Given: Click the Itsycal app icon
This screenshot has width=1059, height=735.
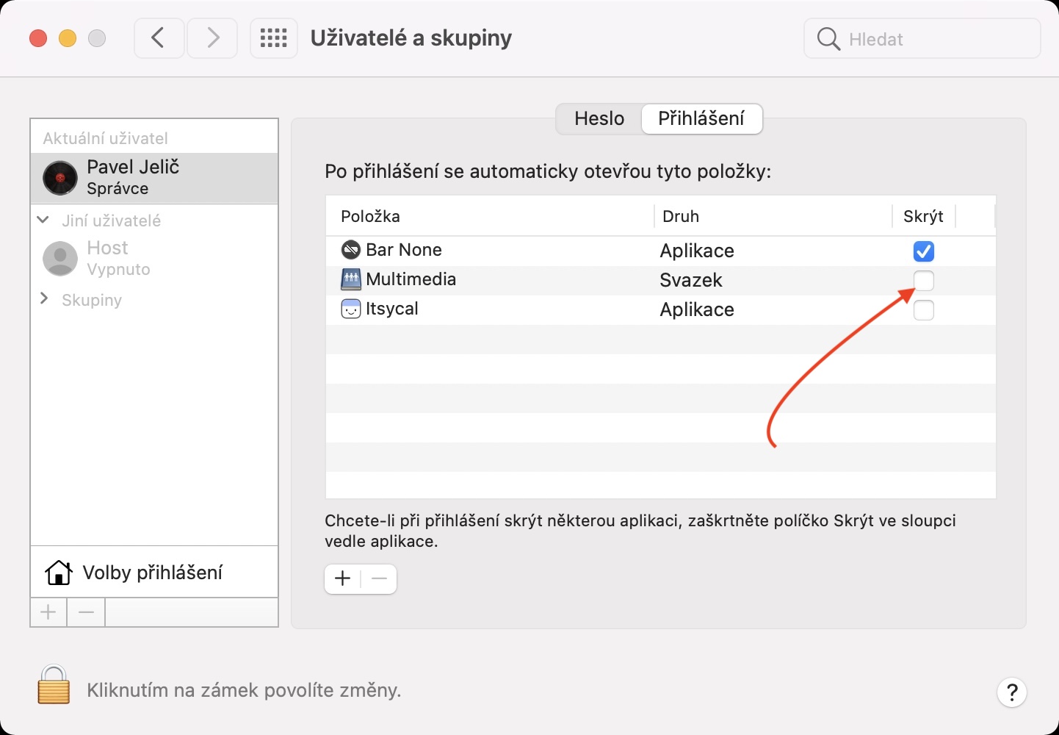Looking at the screenshot, I should point(351,309).
